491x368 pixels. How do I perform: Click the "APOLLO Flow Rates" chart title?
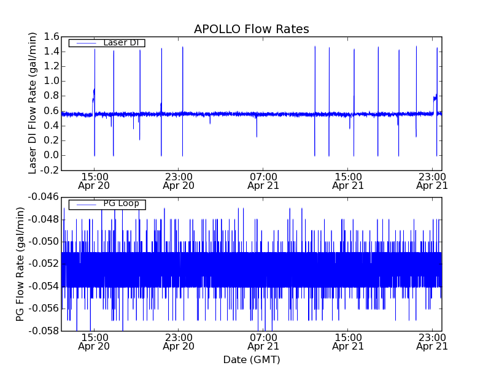pos(252,29)
